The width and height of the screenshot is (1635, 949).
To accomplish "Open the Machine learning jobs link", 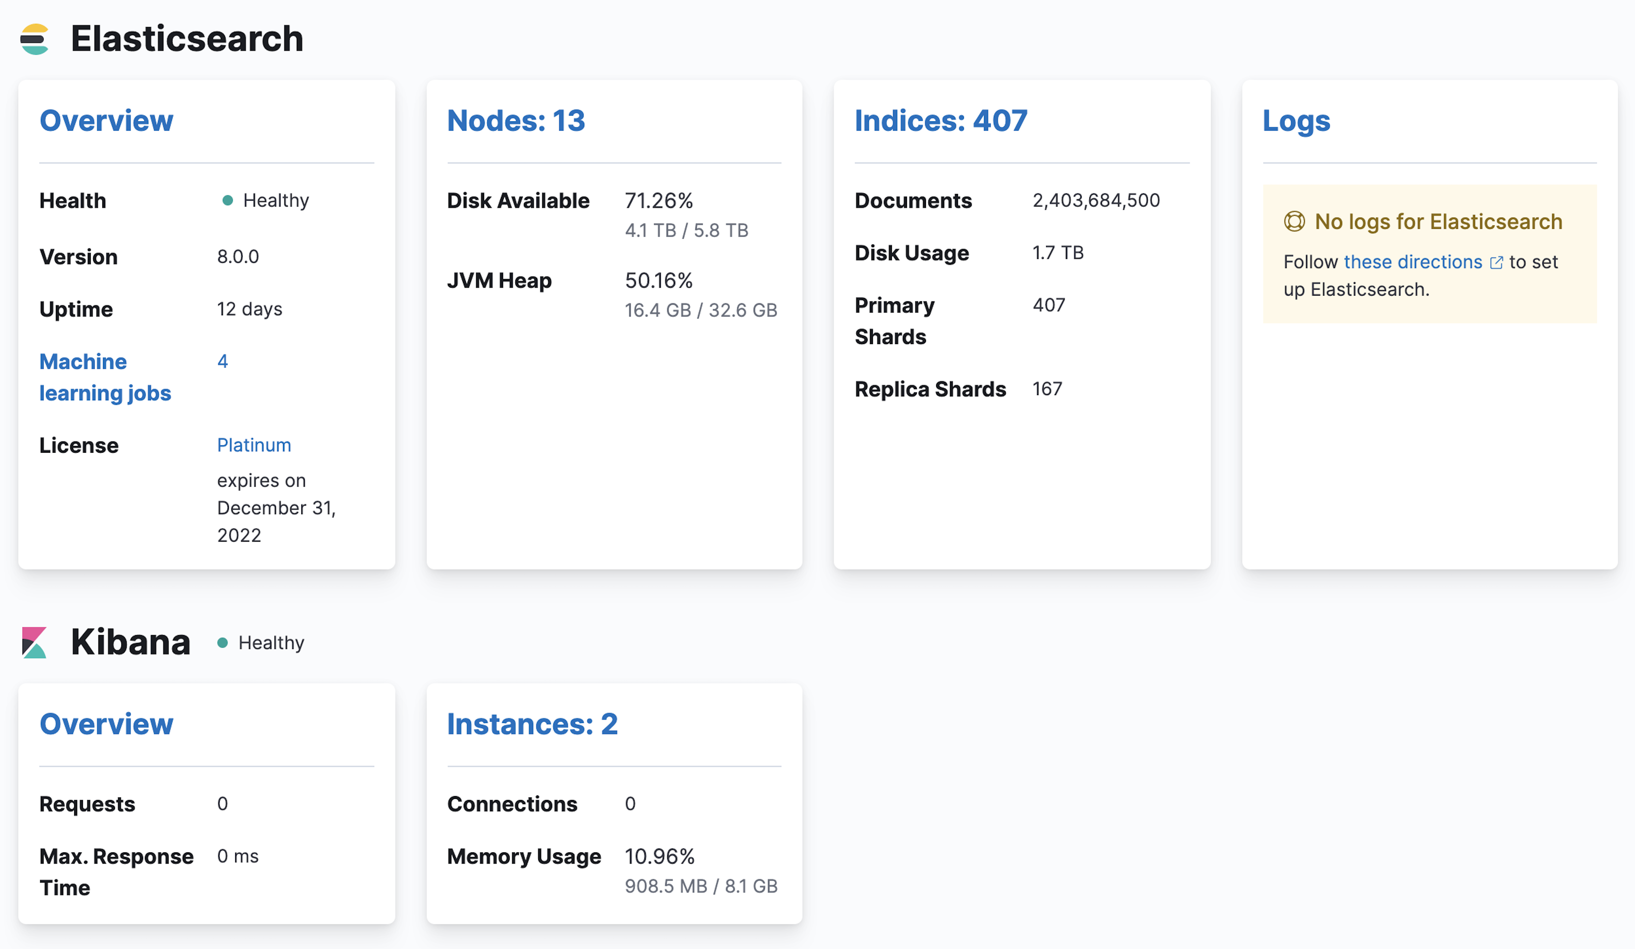I will click(105, 377).
